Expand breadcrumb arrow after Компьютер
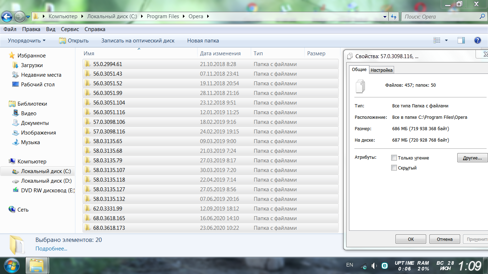The image size is (488, 274). 82,16
